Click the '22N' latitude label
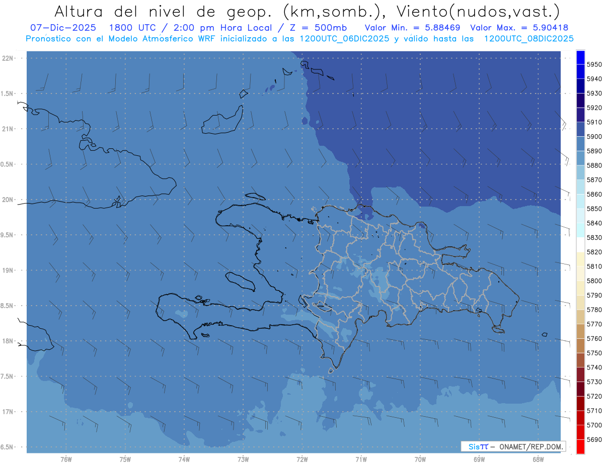 click(x=8, y=58)
